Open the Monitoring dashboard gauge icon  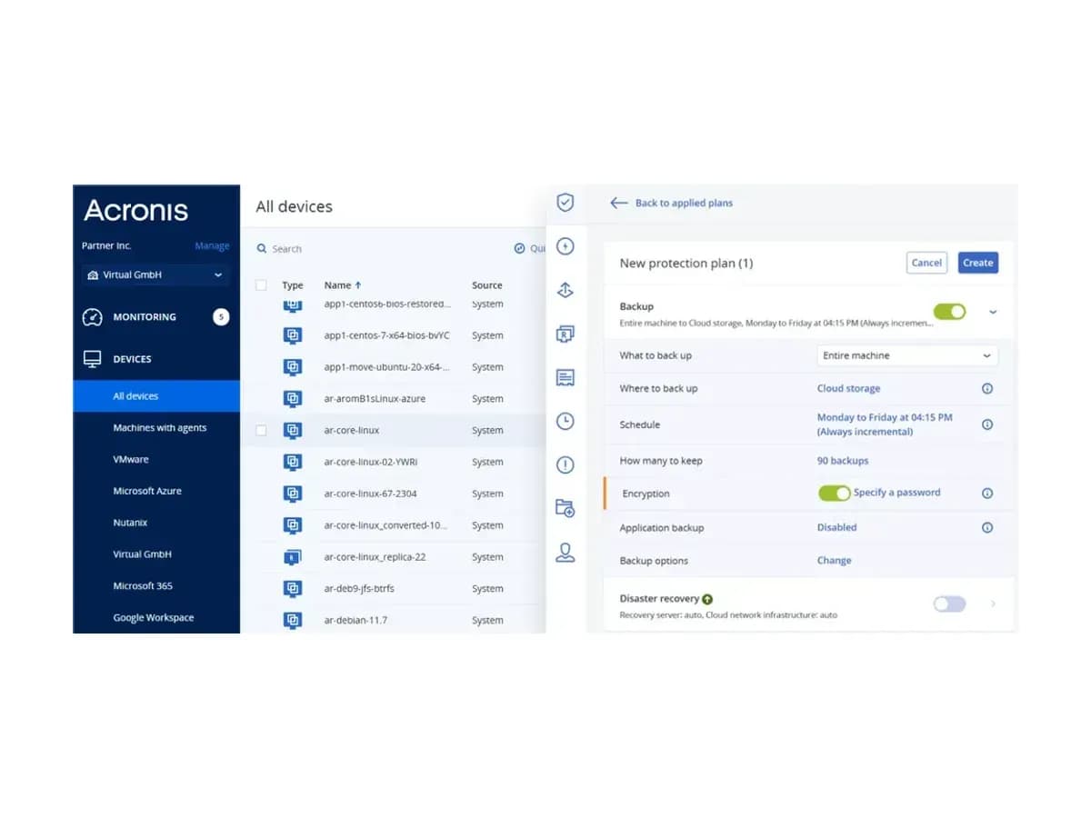coord(92,317)
